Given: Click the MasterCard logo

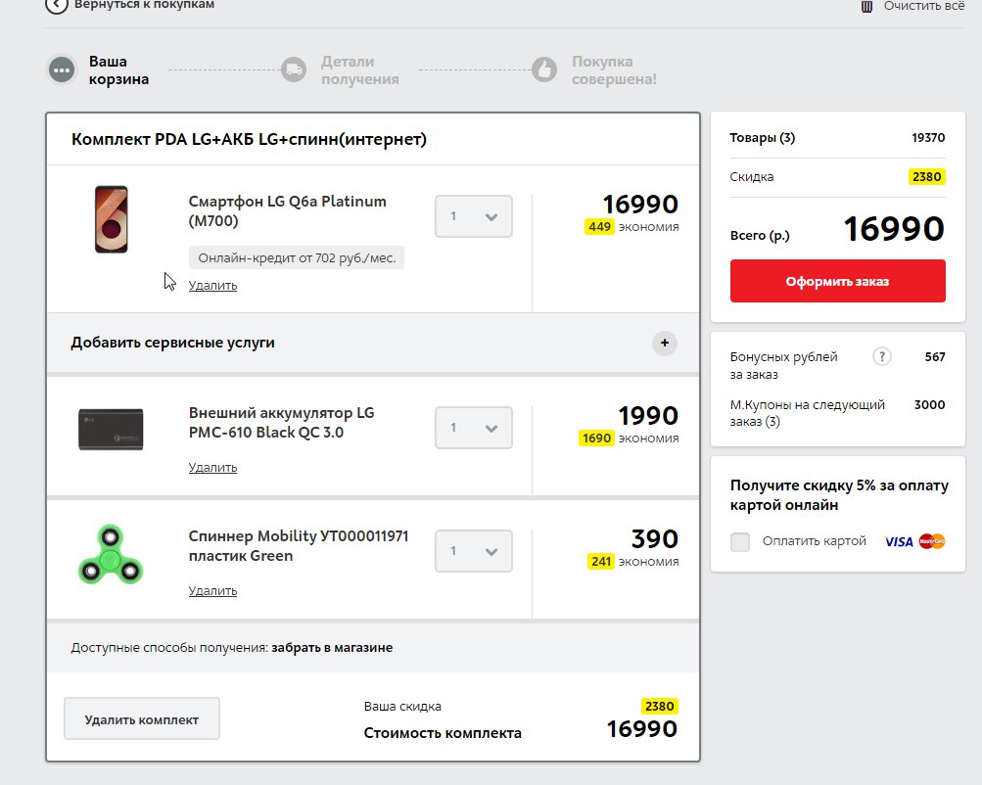Looking at the screenshot, I should (932, 541).
